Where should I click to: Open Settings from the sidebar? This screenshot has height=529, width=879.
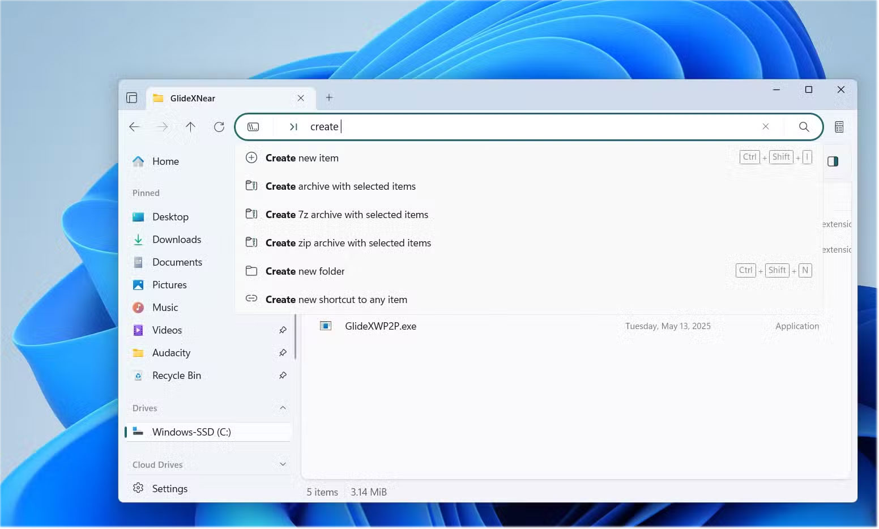coord(169,488)
